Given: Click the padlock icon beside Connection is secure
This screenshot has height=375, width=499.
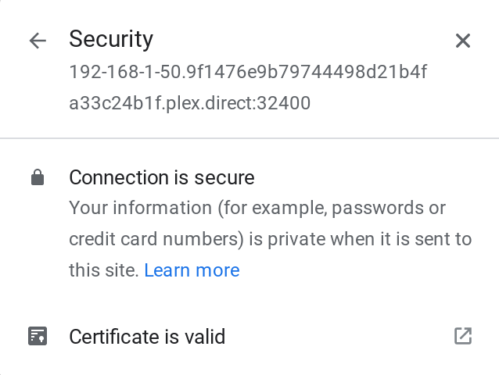Looking at the screenshot, I should click(37, 178).
